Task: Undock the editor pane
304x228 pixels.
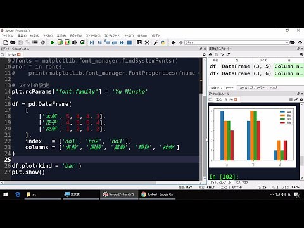Action: pos(201,49)
